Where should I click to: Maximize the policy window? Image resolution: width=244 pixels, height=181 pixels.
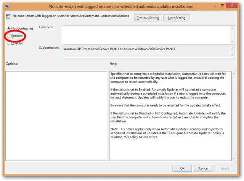coord(222,6)
